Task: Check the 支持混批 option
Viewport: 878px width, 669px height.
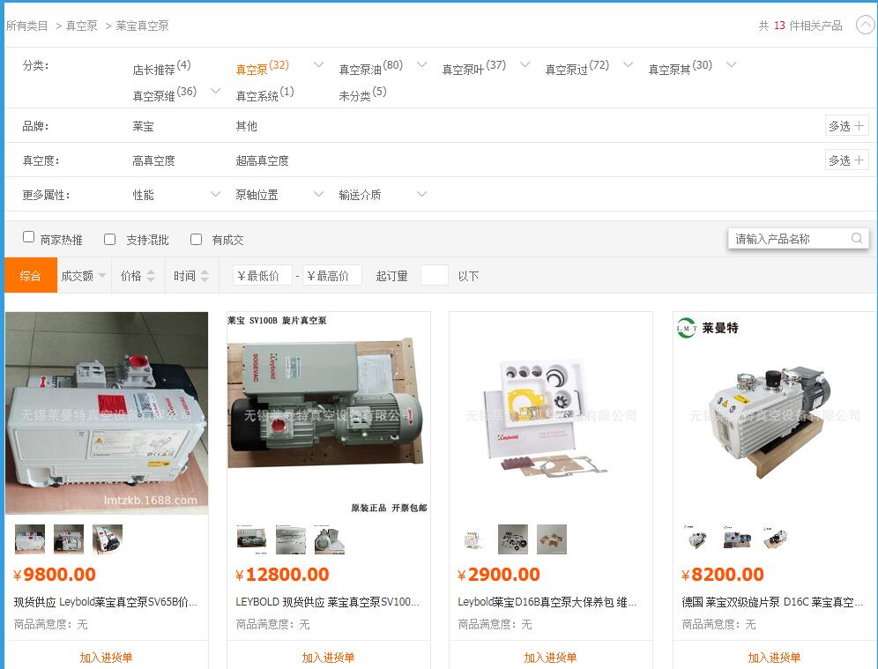Action: tap(109, 240)
